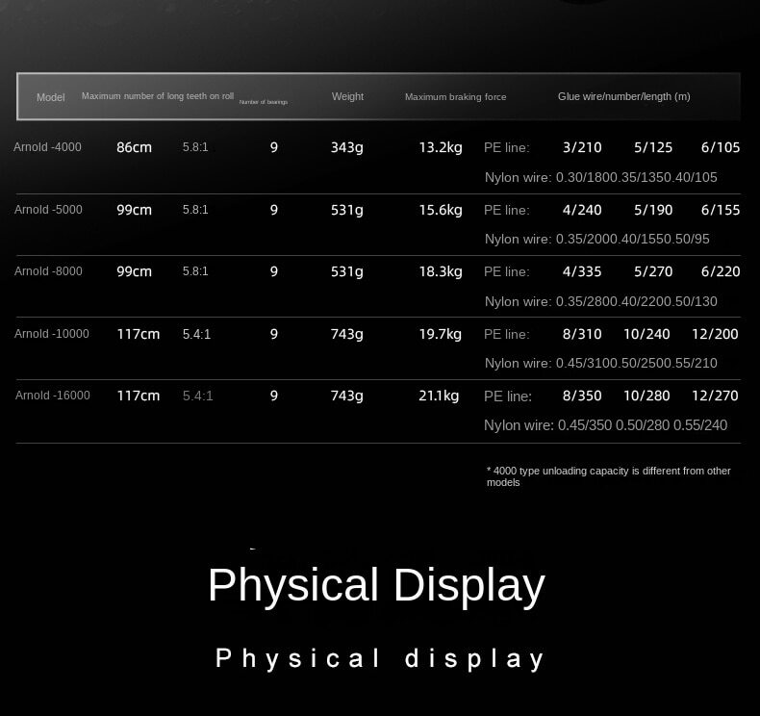Screen dimensions: 760x716
Task: Select the Arnold -4000 model name
Action: pyautogui.click(x=47, y=147)
